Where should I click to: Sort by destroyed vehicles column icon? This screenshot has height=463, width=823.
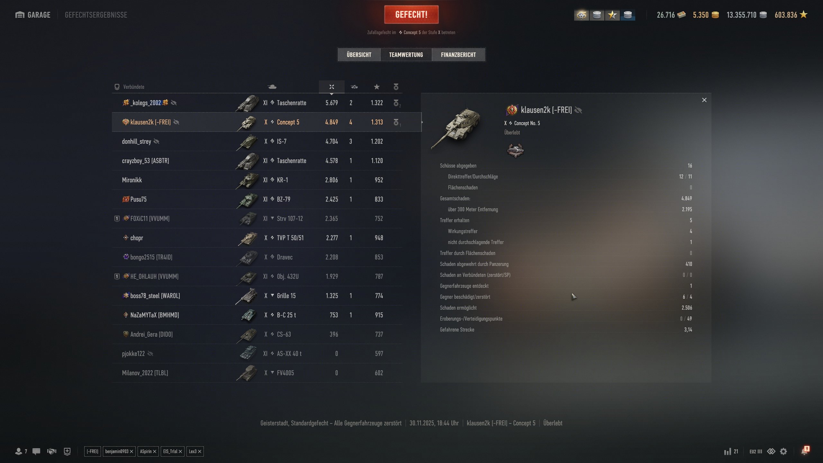[x=354, y=87]
